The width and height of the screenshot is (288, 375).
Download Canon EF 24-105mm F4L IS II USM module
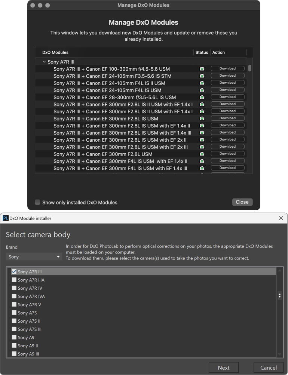[227, 83]
